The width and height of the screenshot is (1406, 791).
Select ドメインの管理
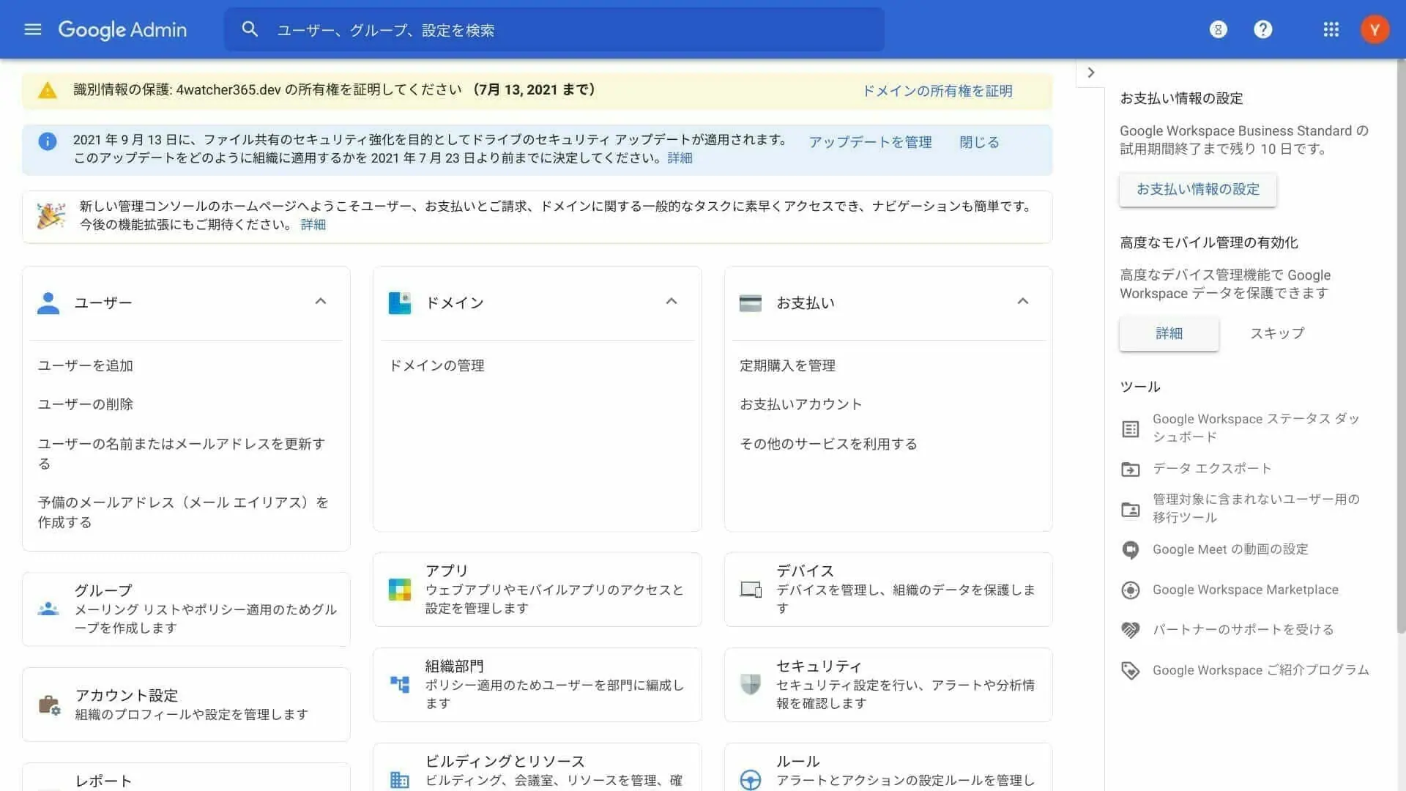[x=436, y=365]
